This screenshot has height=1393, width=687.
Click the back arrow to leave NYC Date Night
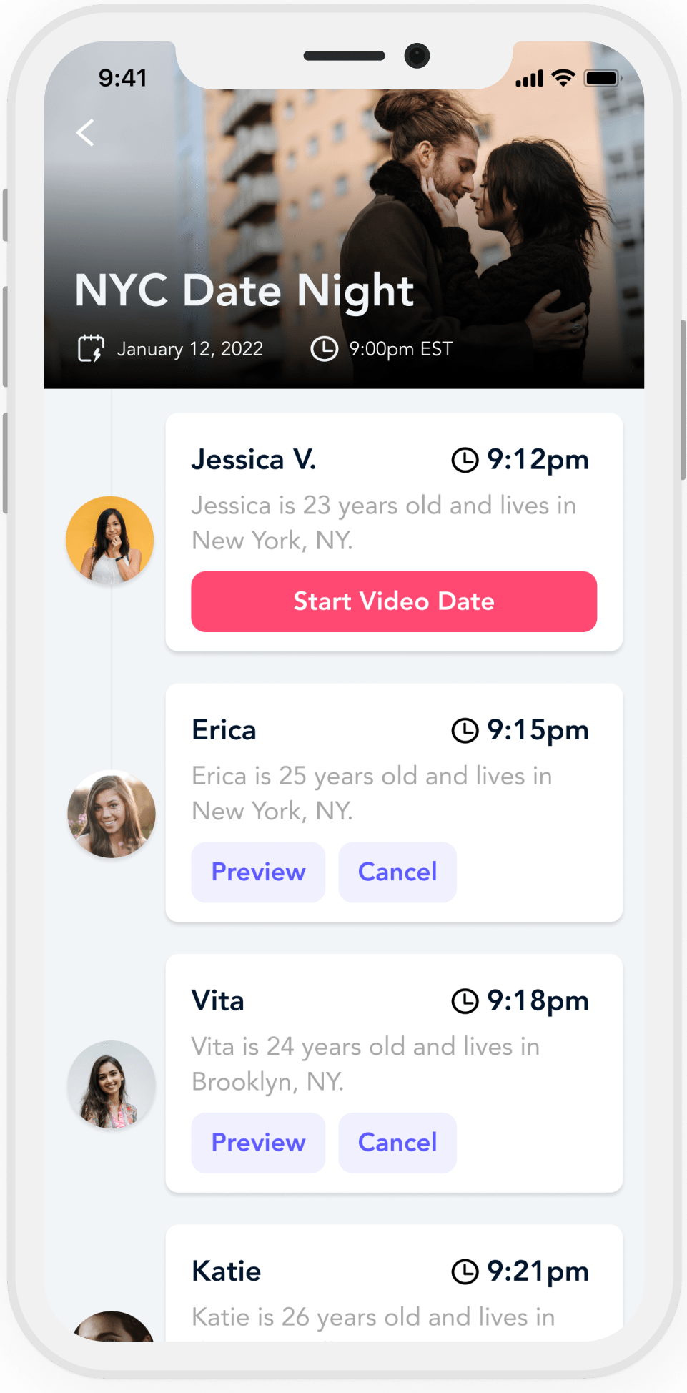(85, 132)
